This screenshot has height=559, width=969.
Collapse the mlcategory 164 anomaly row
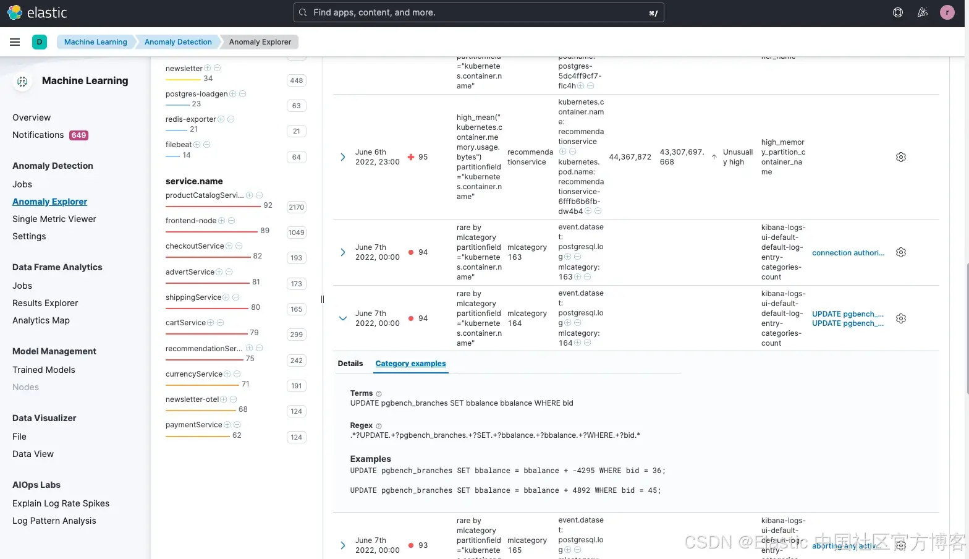[343, 318]
